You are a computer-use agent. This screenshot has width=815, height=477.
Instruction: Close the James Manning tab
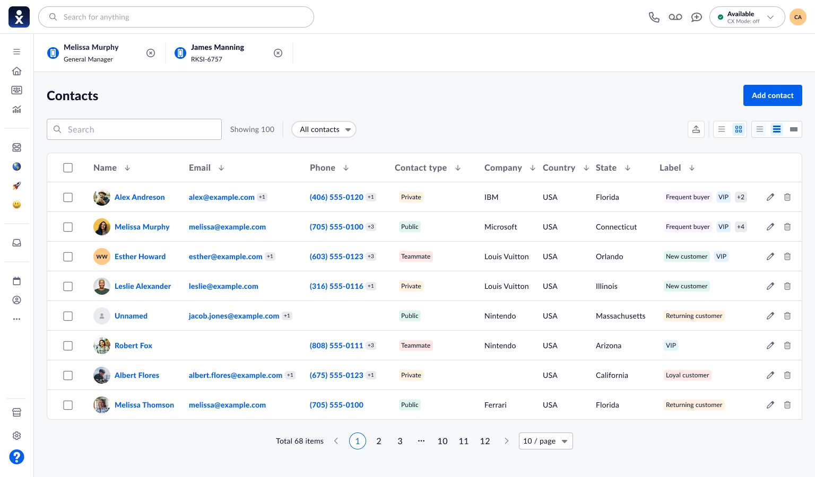click(x=278, y=53)
